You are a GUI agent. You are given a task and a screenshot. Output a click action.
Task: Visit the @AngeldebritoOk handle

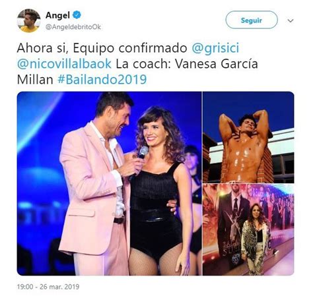[x=73, y=27]
